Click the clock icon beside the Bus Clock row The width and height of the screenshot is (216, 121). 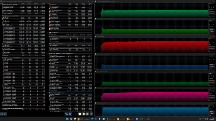(x=2, y=23)
